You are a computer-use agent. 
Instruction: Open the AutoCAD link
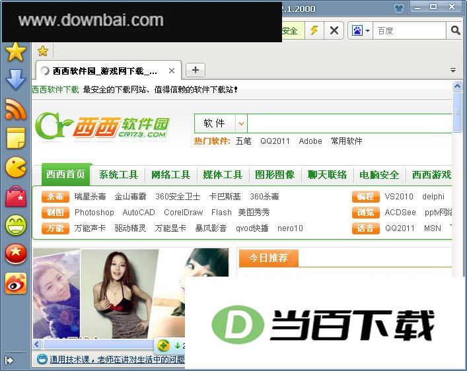pyautogui.click(x=139, y=213)
